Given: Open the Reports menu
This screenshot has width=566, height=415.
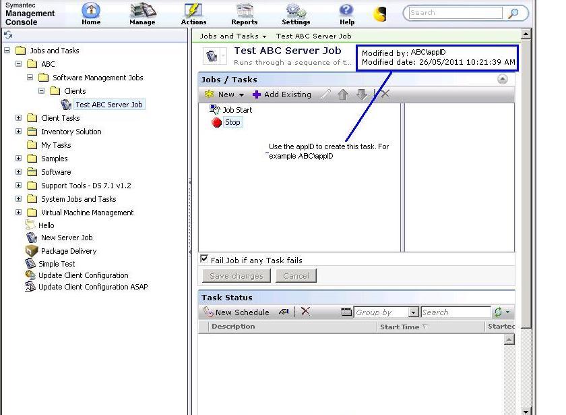Looking at the screenshot, I should [x=245, y=14].
